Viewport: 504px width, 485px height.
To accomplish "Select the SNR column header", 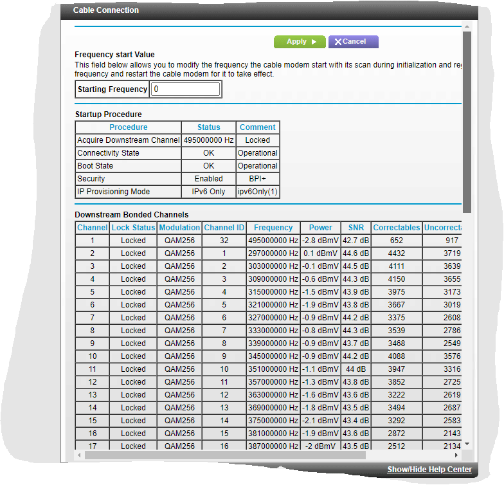I will (x=355, y=228).
